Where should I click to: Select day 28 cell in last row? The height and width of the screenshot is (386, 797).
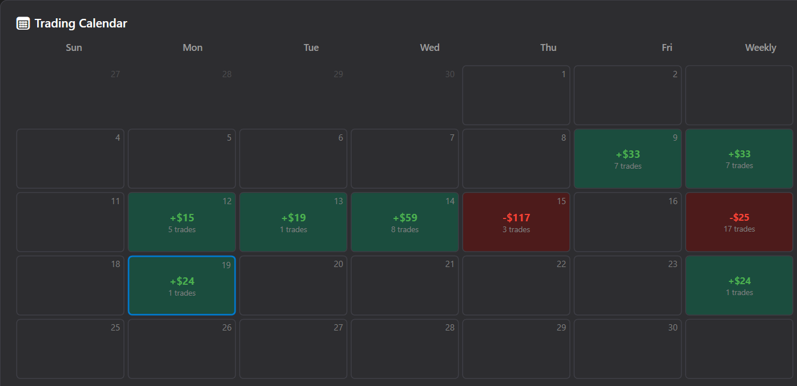point(405,349)
